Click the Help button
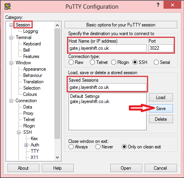This screenshot has height=178, width=184. [58, 168]
